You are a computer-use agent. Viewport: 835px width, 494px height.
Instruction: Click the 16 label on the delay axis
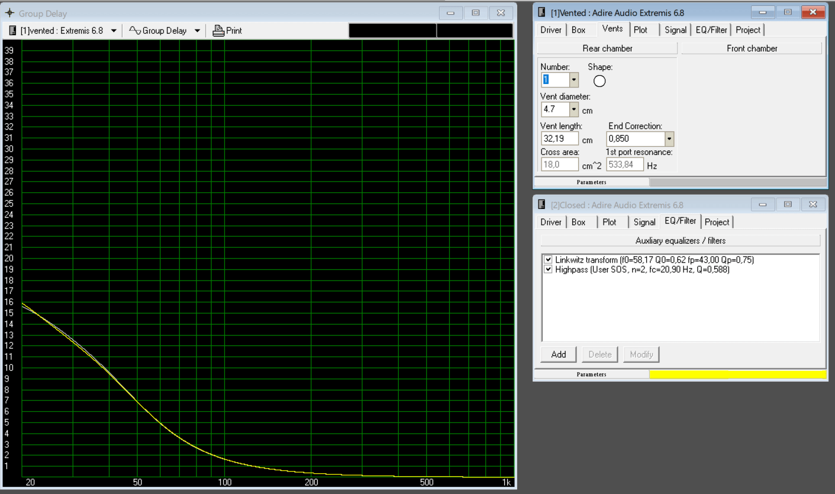[8, 302]
